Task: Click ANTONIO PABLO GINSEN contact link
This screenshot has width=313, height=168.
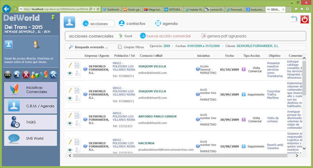Action: [157, 116]
